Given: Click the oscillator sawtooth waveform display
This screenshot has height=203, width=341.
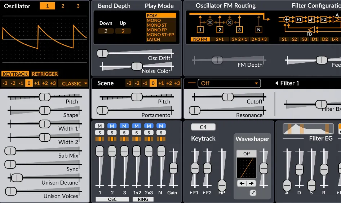Looking at the screenshot, I should pyautogui.click(x=45, y=39).
